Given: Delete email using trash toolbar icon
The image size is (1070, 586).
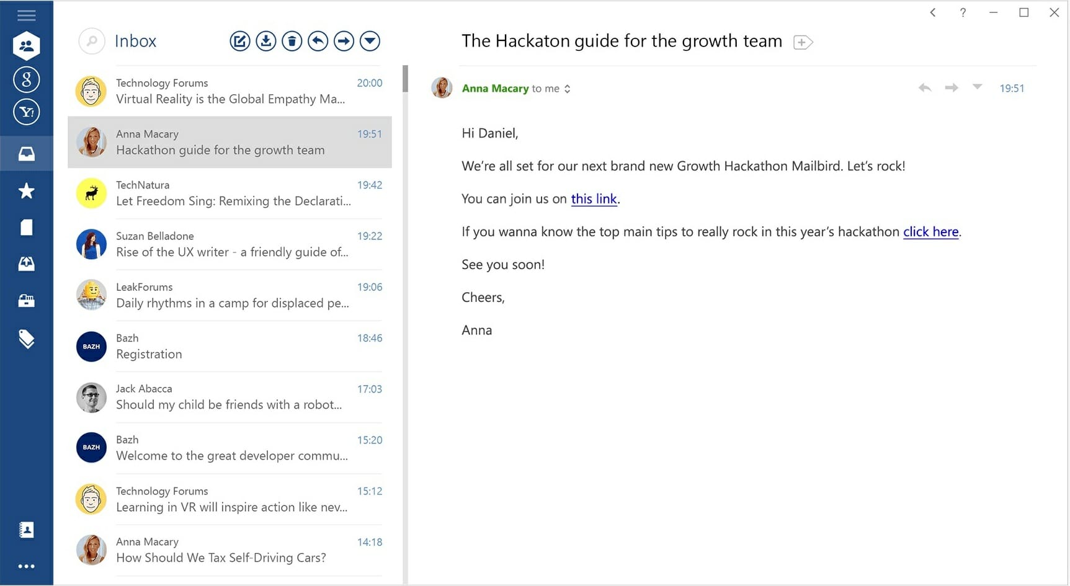Looking at the screenshot, I should [x=292, y=42].
